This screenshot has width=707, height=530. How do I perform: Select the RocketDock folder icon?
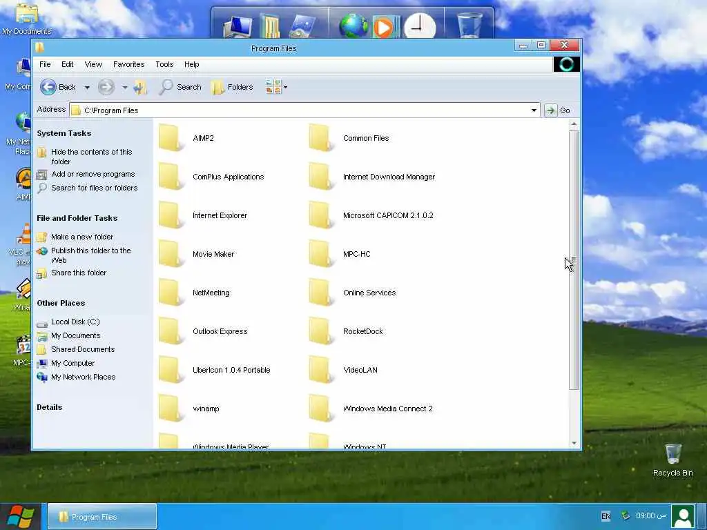321,331
